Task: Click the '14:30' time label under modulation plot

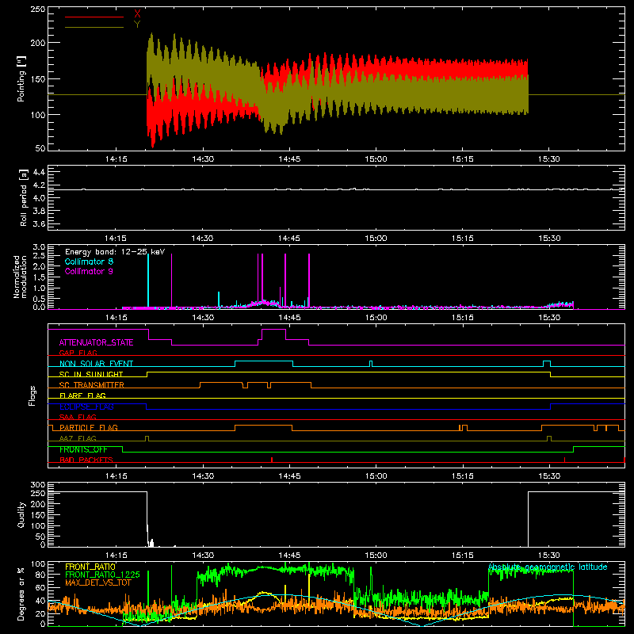Action: click(x=203, y=318)
